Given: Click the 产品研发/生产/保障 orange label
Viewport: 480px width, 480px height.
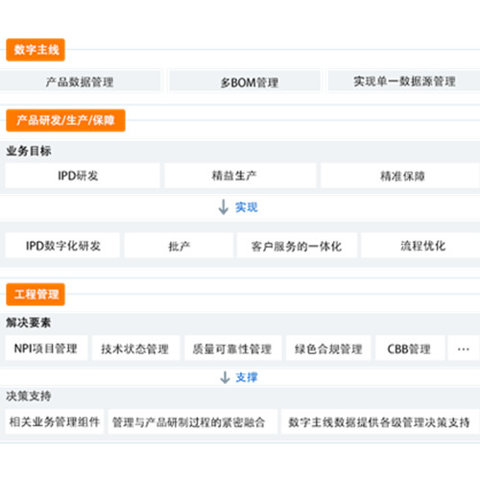Looking at the screenshot, I should (x=65, y=120).
